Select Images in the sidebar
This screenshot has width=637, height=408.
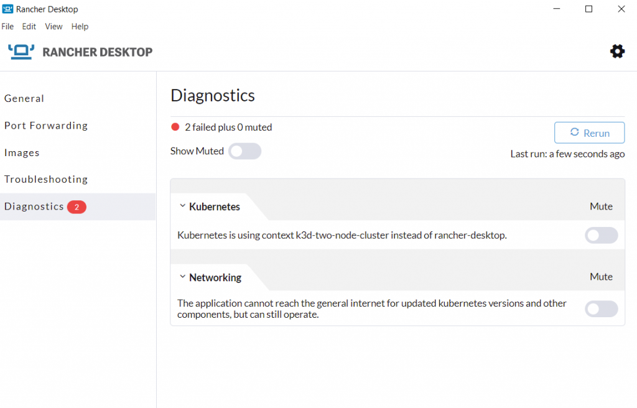click(22, 153)
